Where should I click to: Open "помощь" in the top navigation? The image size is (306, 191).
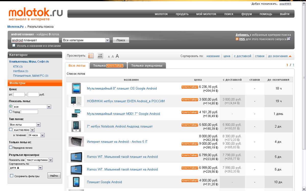tap(266, 14)
